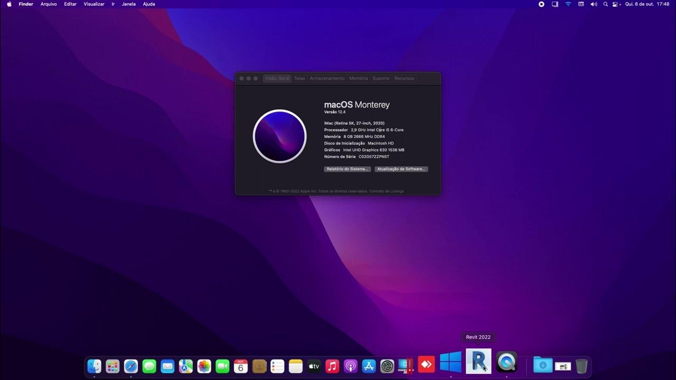Click the serial number C02G57ZZPN5T
676x380 pixels.
point(374,157)
